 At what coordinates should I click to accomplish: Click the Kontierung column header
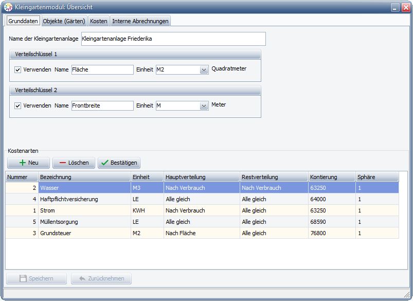[x=331, y=177]
